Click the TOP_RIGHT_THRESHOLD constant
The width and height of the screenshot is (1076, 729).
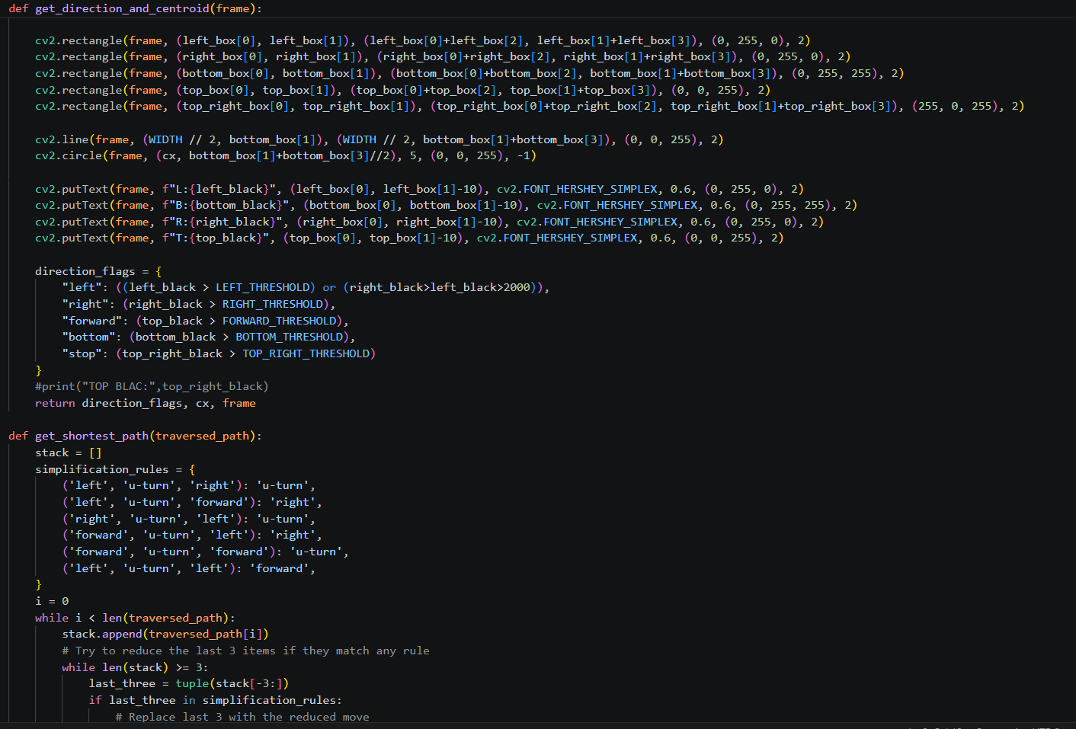pos(306,353)
